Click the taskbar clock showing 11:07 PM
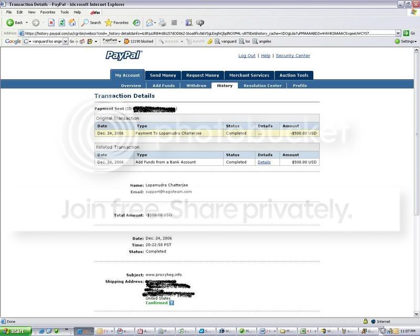 pos(408,331)
